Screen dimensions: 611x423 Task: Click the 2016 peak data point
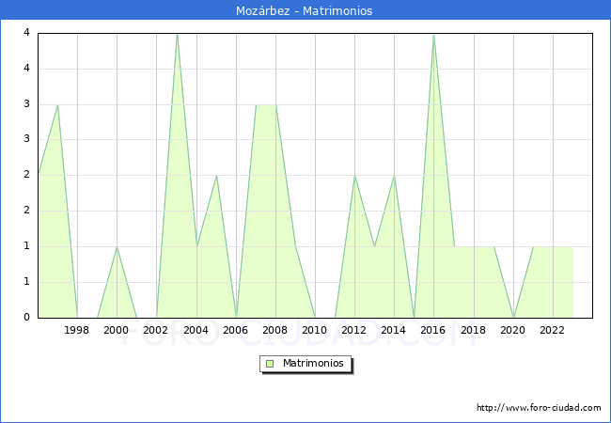click(433, 34)
